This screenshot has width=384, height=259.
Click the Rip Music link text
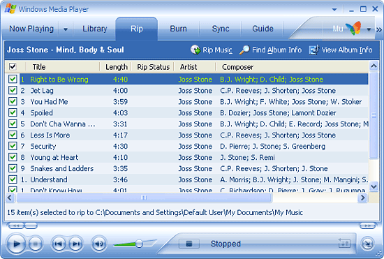(x=217, y=50)
